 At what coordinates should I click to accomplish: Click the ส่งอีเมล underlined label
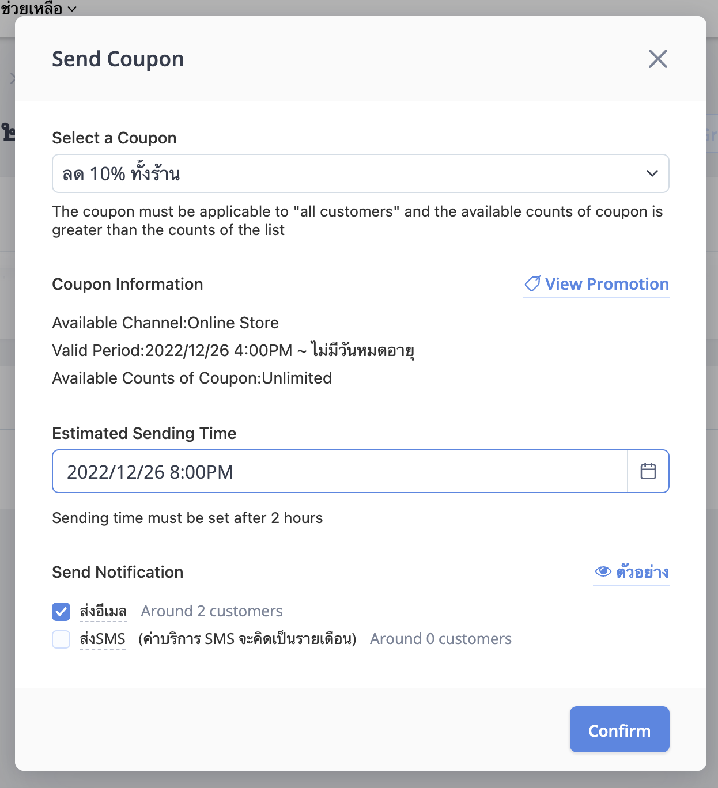click(103, 611)
